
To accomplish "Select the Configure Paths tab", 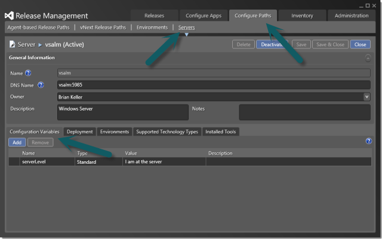I will (x=252, y=16).
